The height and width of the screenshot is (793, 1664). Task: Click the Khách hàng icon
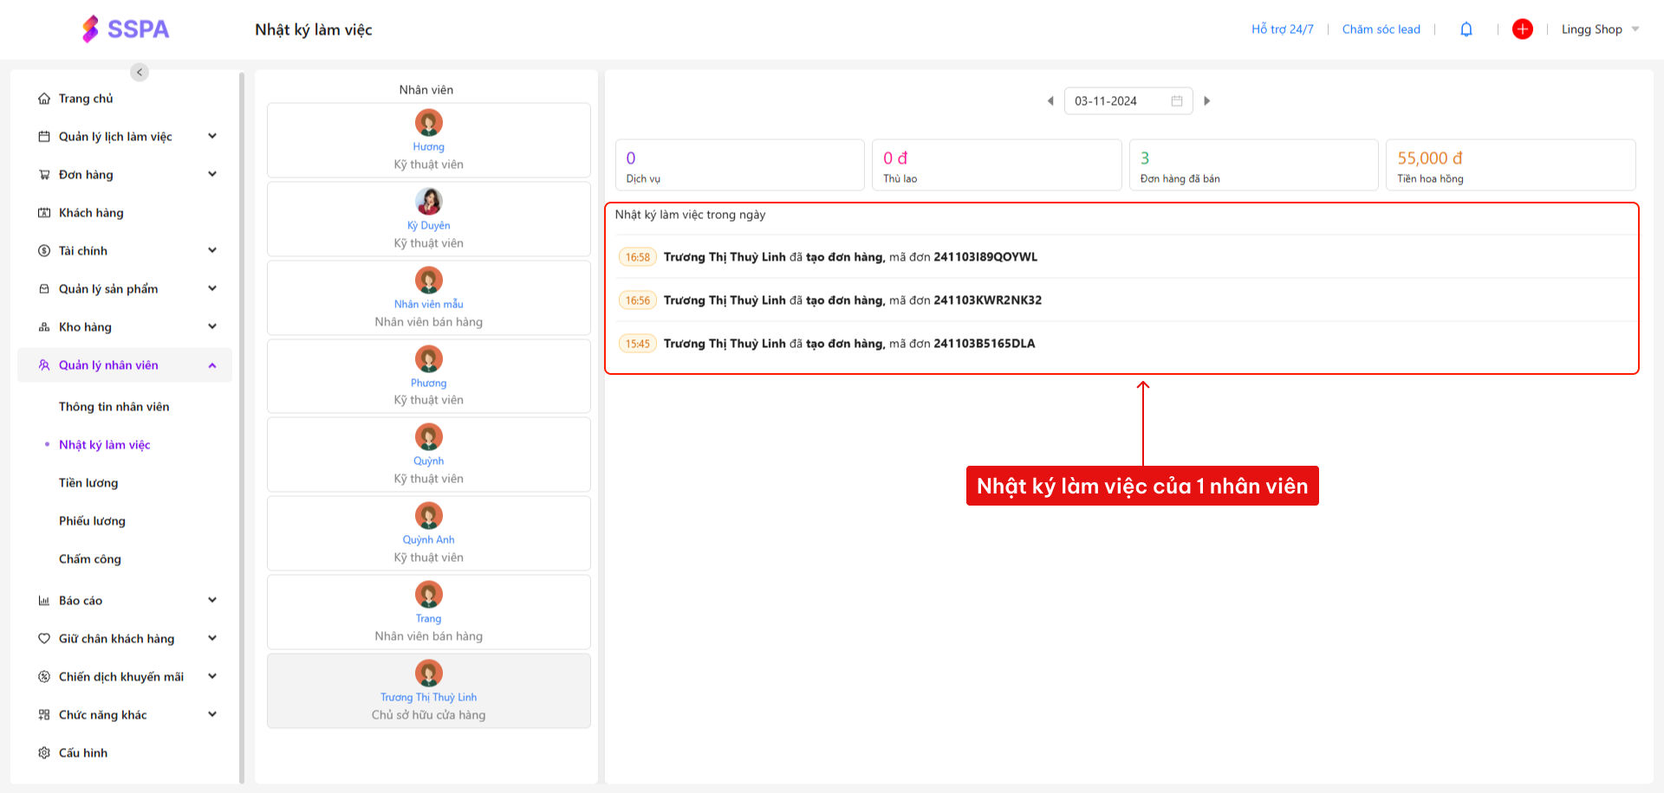[x=44, y=213]
